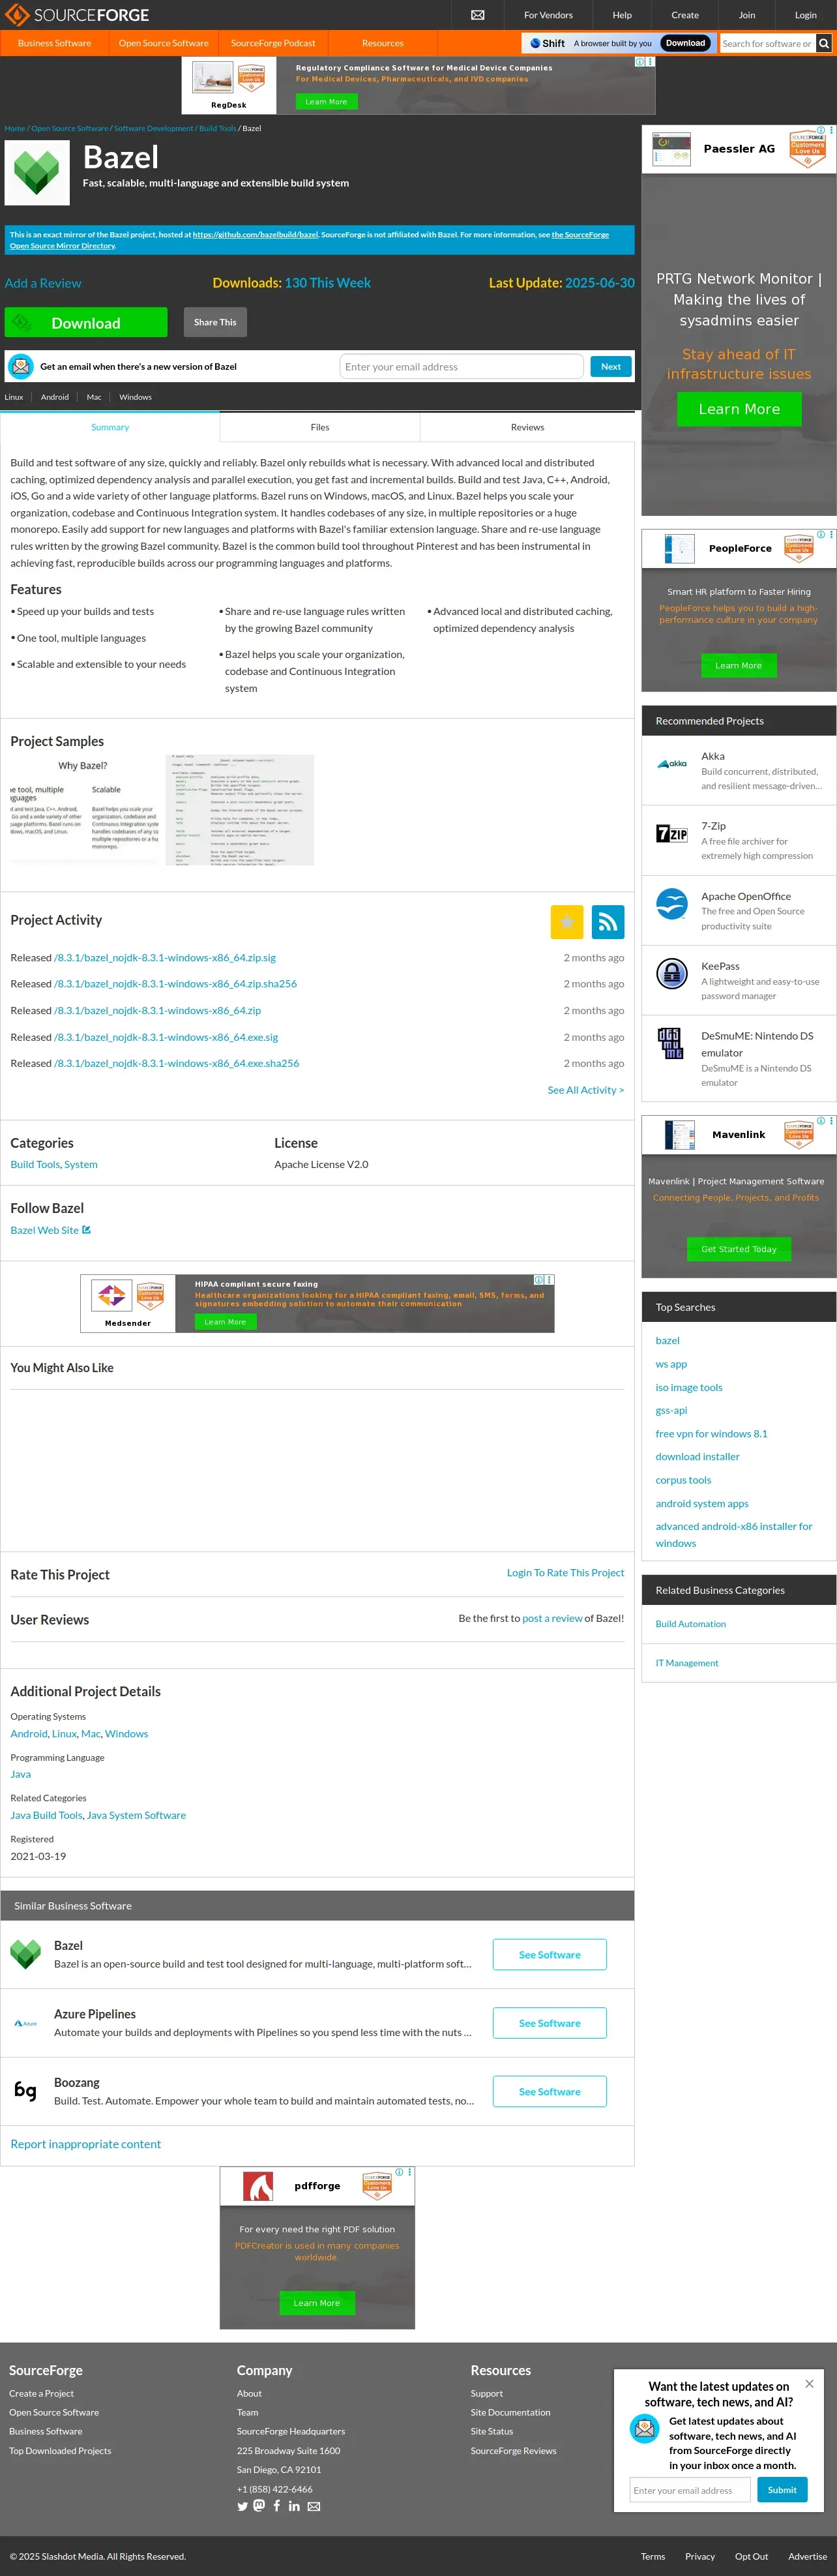This screenshot has width=837, height=2576.
Task: Click the Login To Rate This Project link
Action: (x=565, y=1573)
